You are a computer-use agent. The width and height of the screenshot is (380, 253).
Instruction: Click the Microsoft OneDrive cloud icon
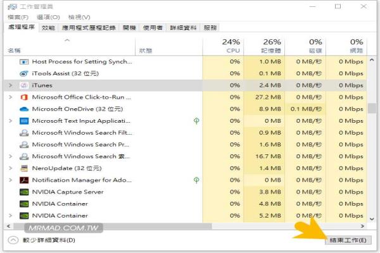pos(24,109)
